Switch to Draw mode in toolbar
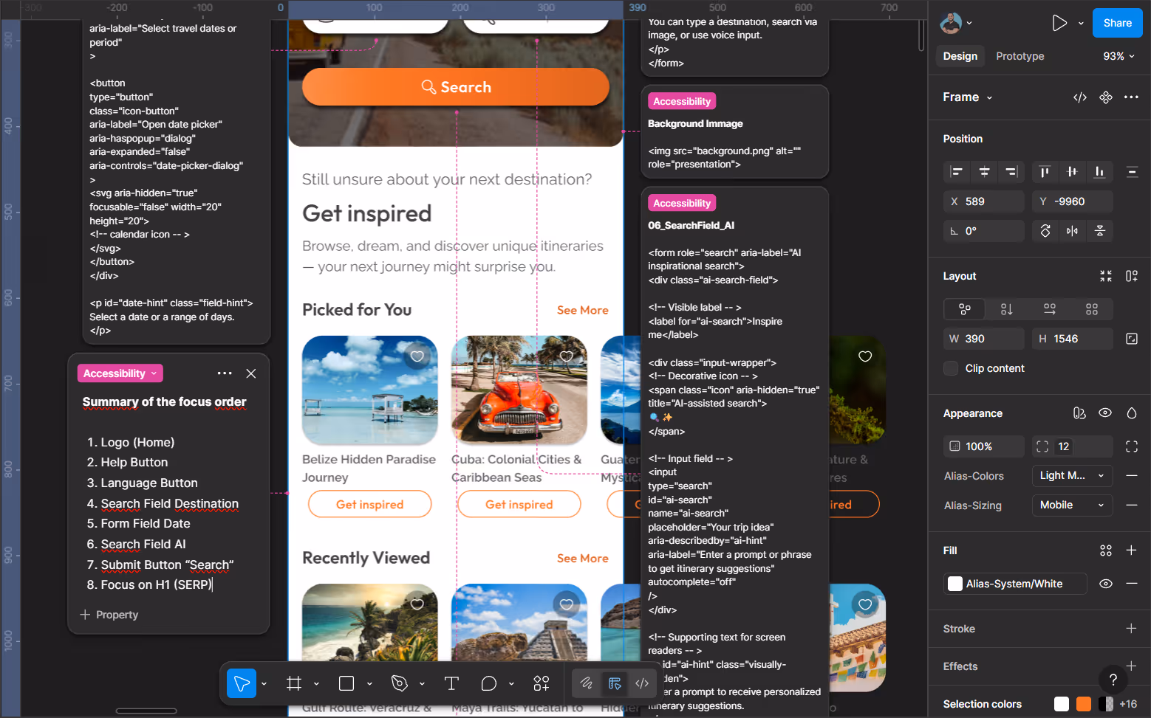Image resolution: width=1151 pixels, height=718 pixels. (587, 683)
